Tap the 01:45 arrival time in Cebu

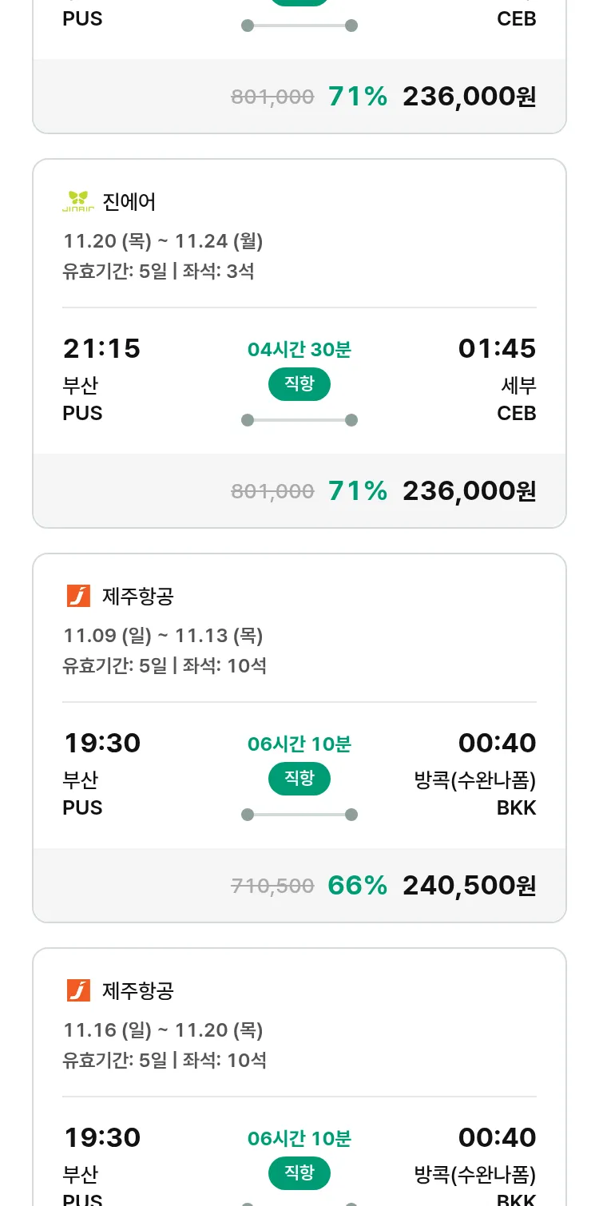tap(497, 349)
